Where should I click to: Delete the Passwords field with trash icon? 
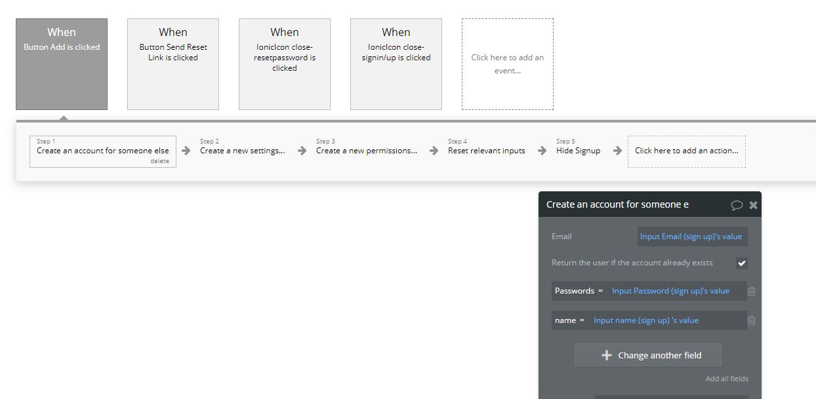(752, 291)
